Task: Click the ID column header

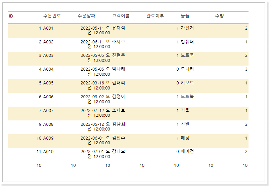Action: [x=11, y=16]
